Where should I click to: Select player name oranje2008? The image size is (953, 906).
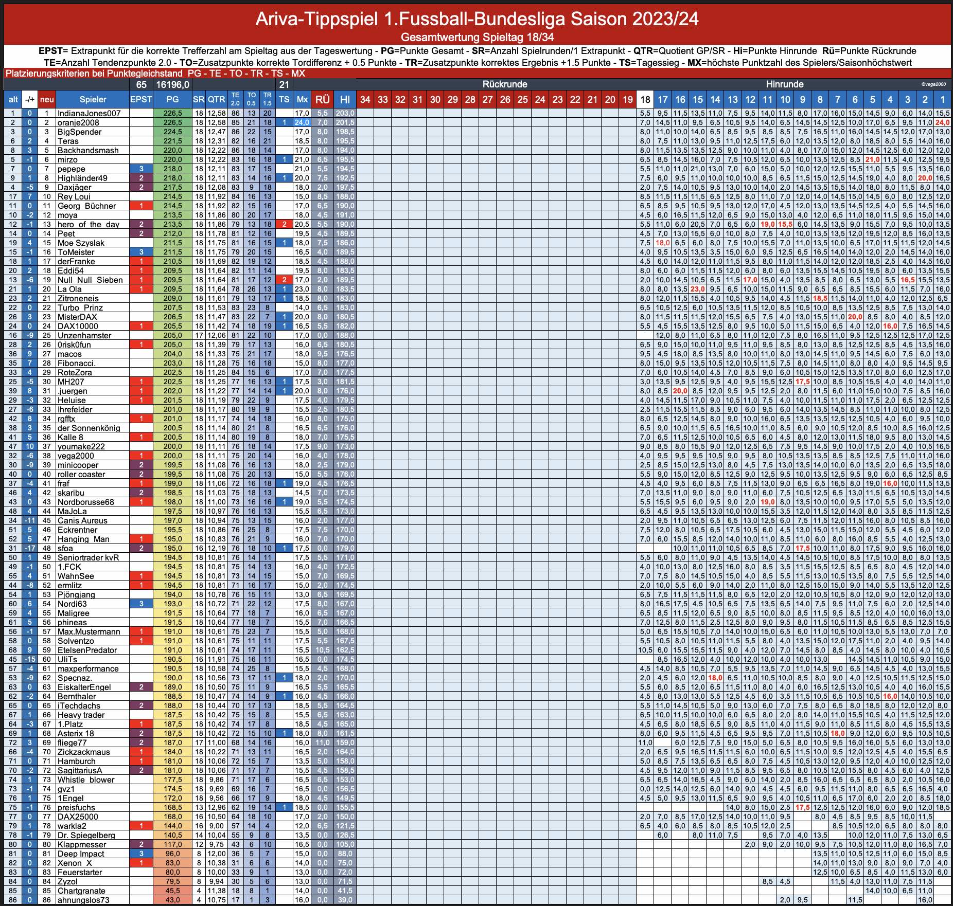tap(78, 122)
